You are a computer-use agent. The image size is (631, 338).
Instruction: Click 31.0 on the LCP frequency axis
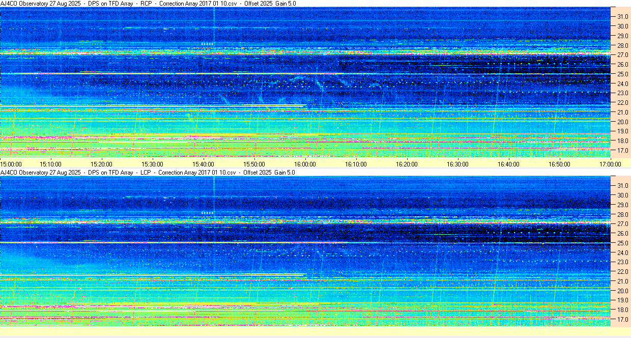(x=623, y=186)
